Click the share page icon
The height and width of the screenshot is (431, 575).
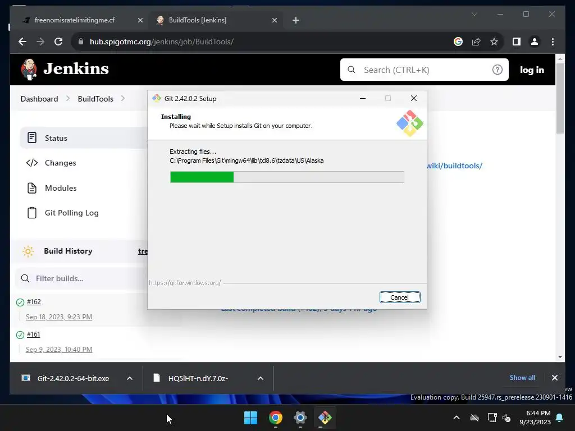coord(476,42)
